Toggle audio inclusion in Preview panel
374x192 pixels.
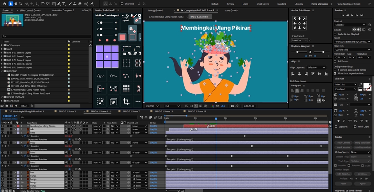(359, 30)
